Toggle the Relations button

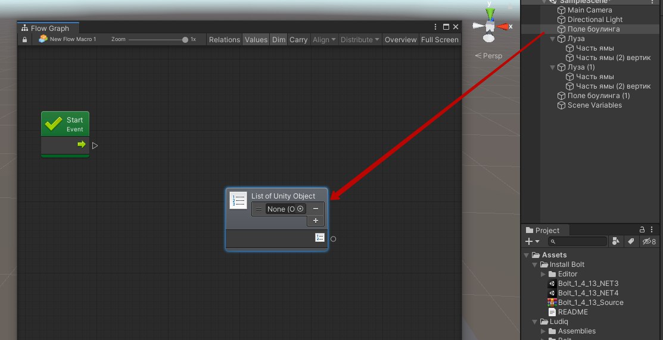224,40
